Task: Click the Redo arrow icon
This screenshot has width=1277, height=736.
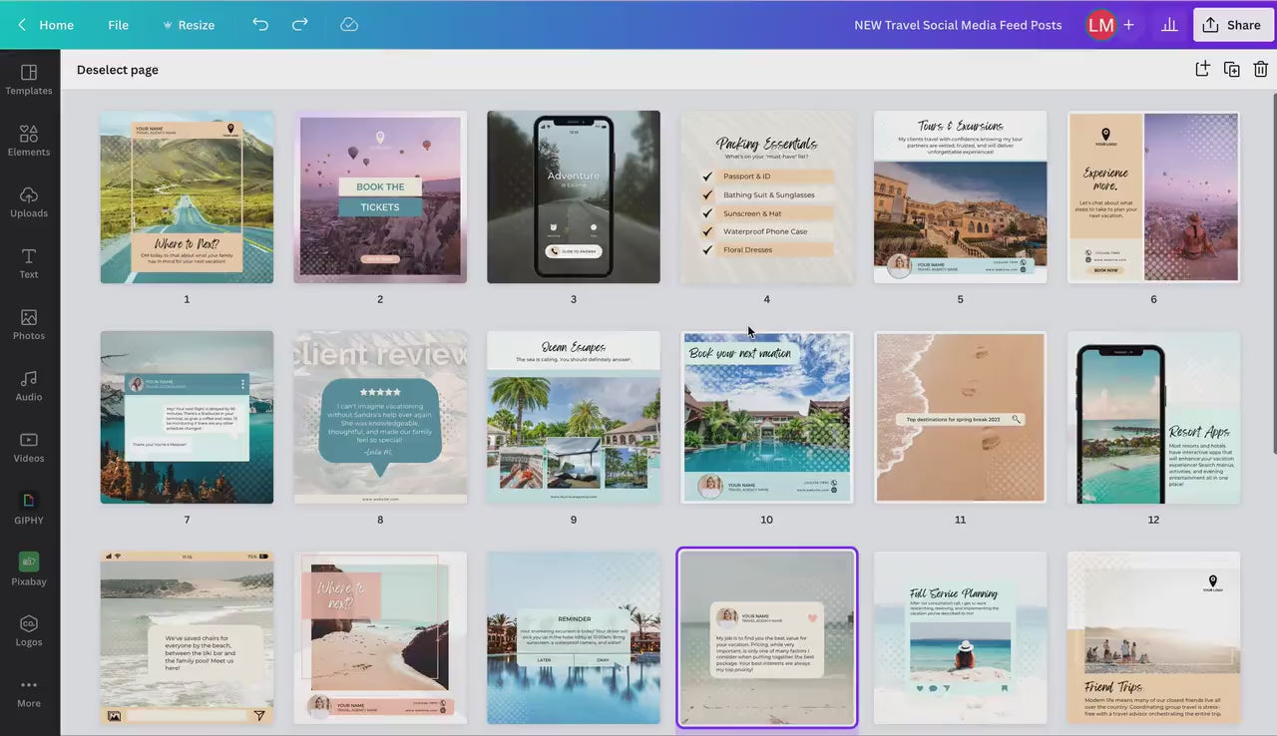Action: (299, 25)
